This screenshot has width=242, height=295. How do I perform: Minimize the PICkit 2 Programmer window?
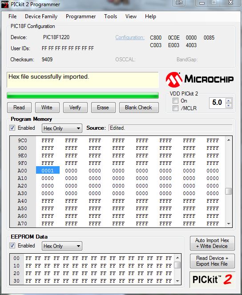(202, 3)
